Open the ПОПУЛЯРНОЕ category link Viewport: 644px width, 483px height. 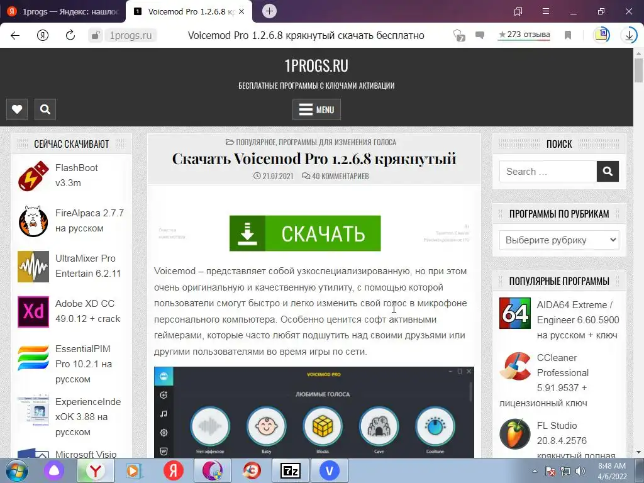coord(255,142)
